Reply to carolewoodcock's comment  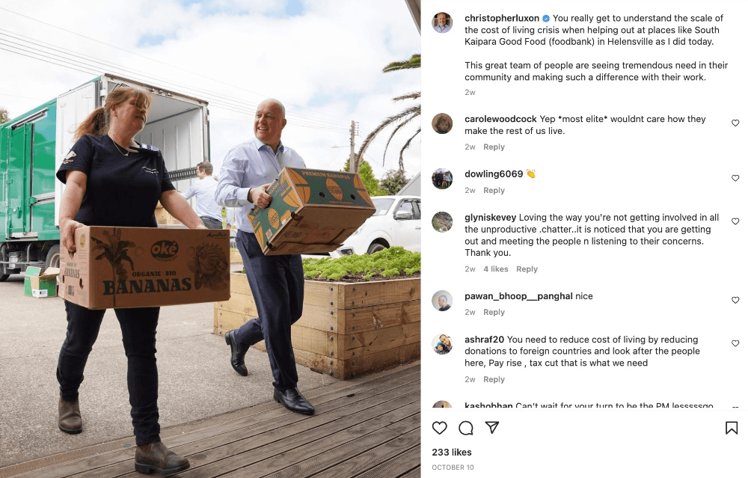(494, 147)
